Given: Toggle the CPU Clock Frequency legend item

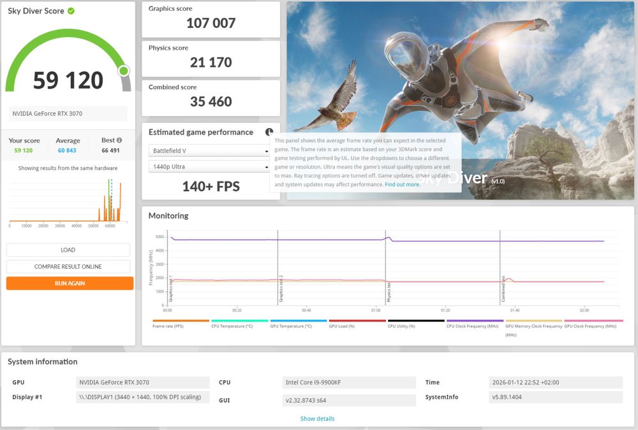Looking at the screenshot, I should pyautogui.click(x=475, y=324).
